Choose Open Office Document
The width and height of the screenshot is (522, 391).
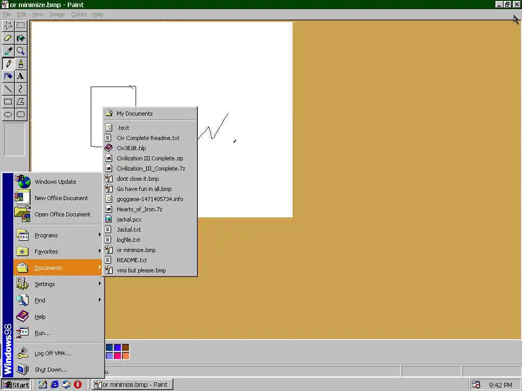(x=58, y=214)
